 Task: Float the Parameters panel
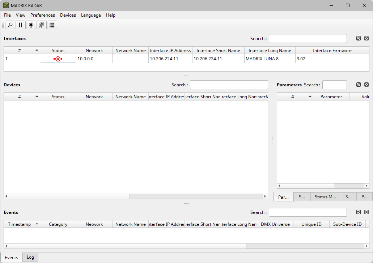[359, 85]
